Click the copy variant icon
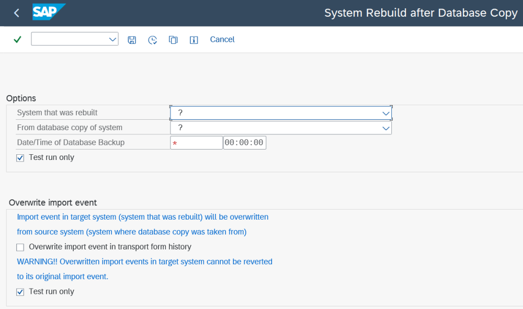Screen dimensions: 523x309 (173, 40)
